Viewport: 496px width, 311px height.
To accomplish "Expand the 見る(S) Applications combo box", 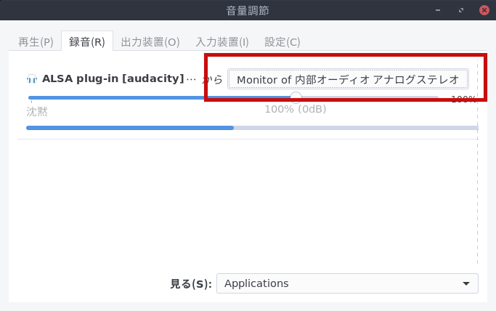I will point(347,283).
